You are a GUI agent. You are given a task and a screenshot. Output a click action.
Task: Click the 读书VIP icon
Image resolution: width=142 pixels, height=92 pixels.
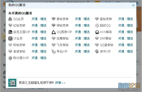[97, 51]
